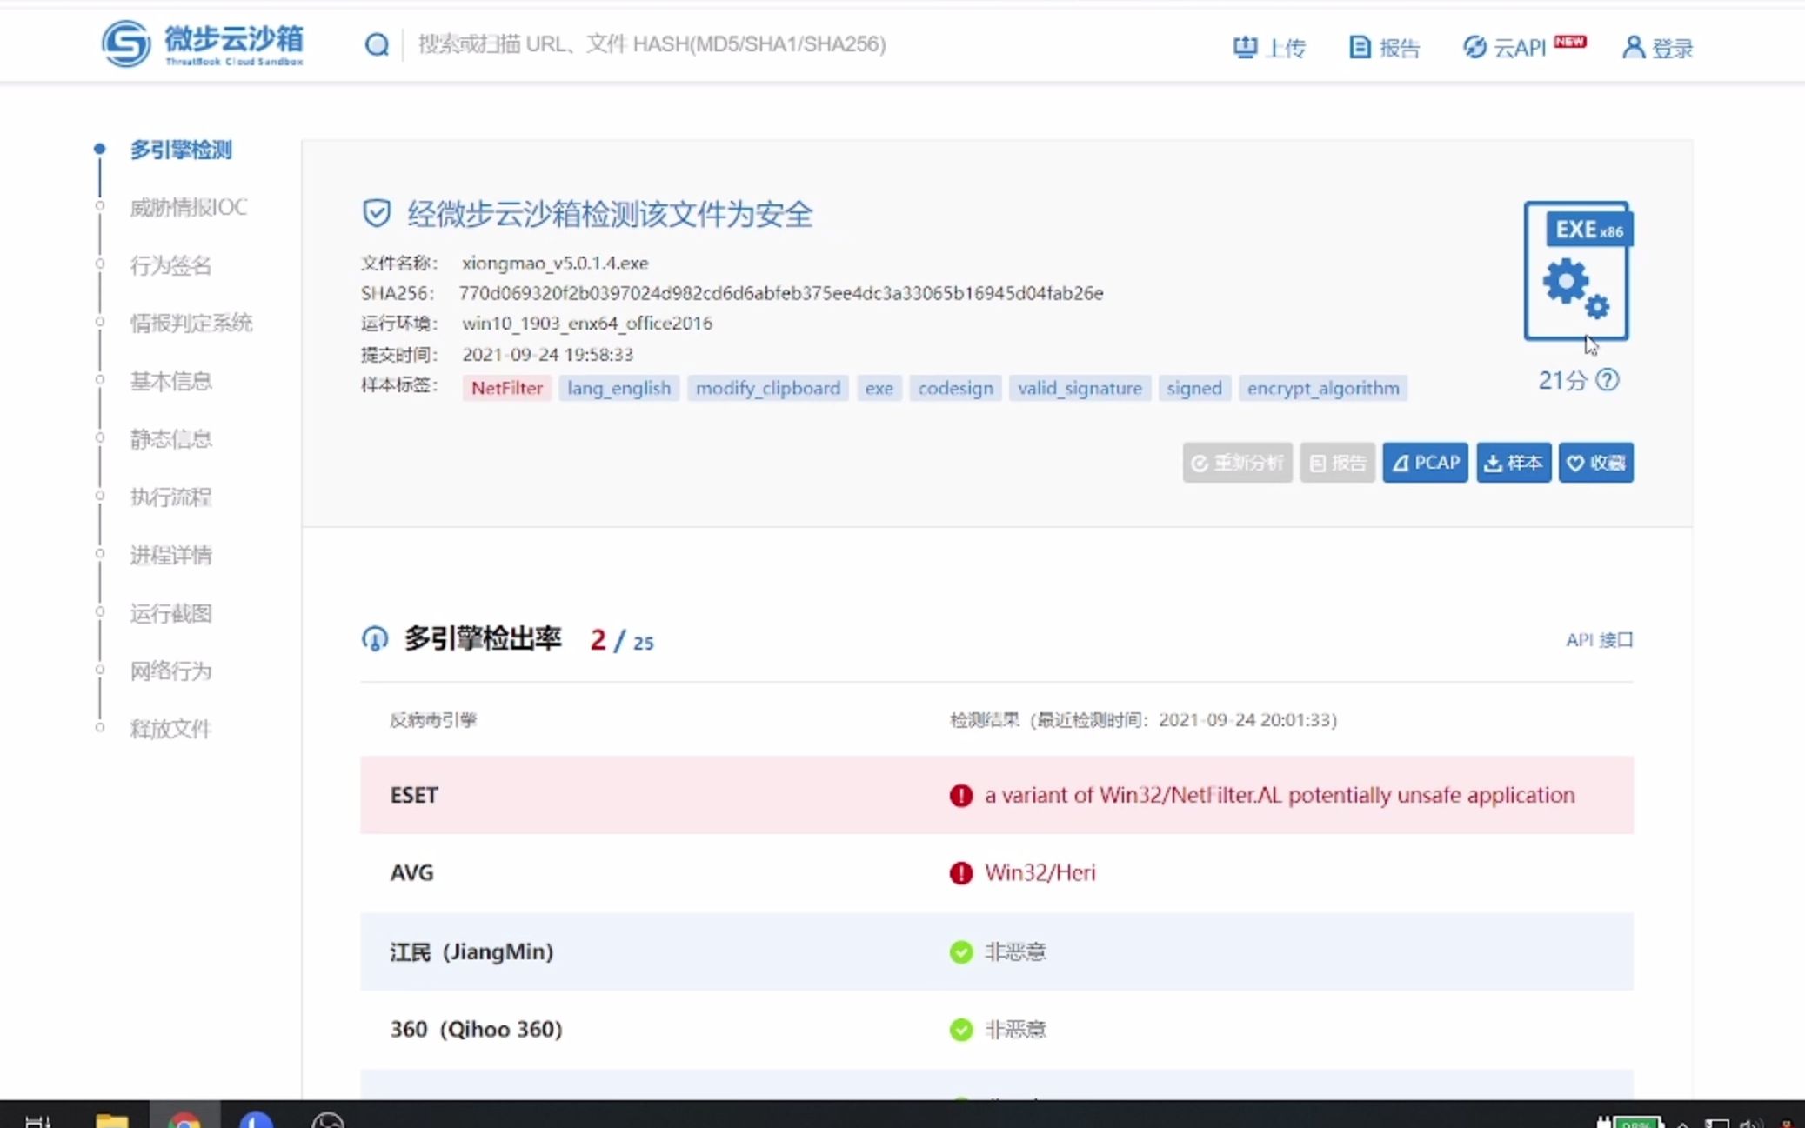Click the SHA256 hash value
The image size is (1805, 1128).
point(781,293)
